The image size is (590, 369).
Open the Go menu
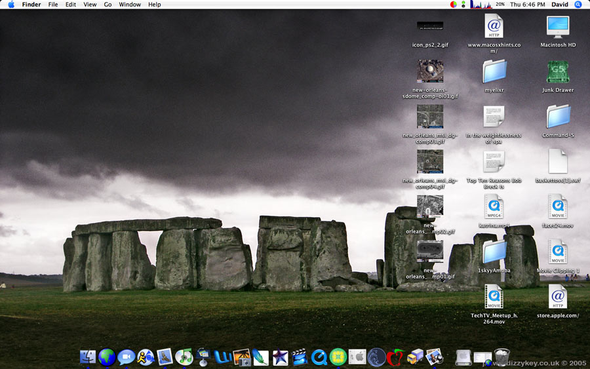(108, 5)
